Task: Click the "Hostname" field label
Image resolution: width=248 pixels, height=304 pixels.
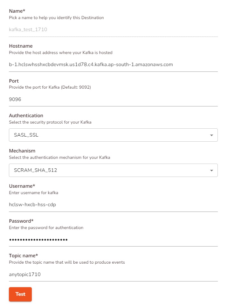Action: point(21,46)
